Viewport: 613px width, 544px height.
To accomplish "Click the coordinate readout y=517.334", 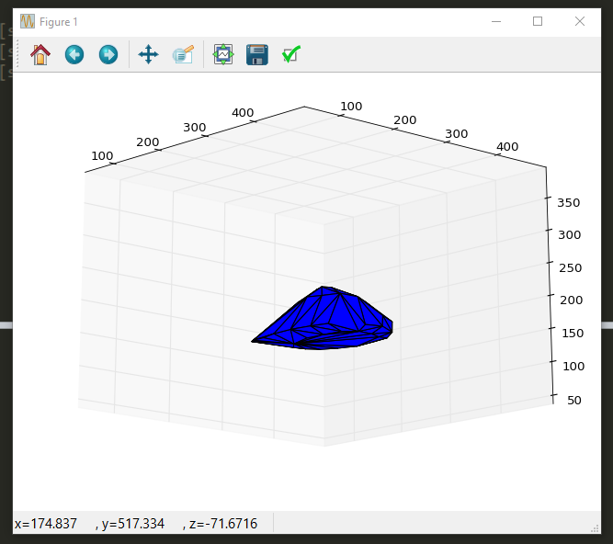I will click(x=133, y=523).
